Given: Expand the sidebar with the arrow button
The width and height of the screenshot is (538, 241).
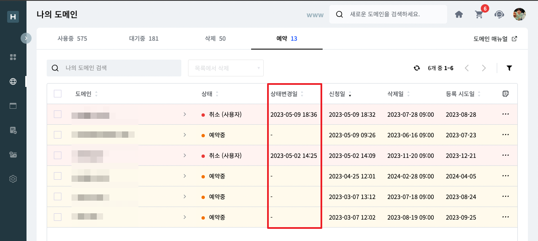Looking at the screenshot, I should coord(26,38).
